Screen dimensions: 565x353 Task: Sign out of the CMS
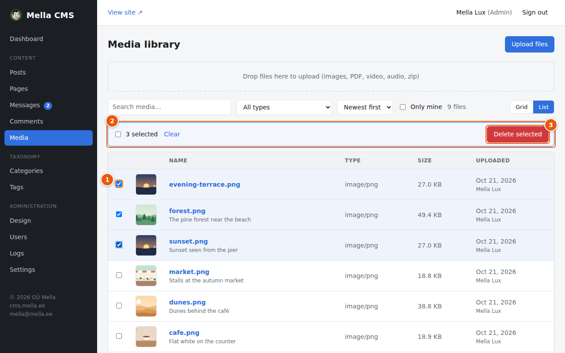pyautogui.click(x=535, y=12)
